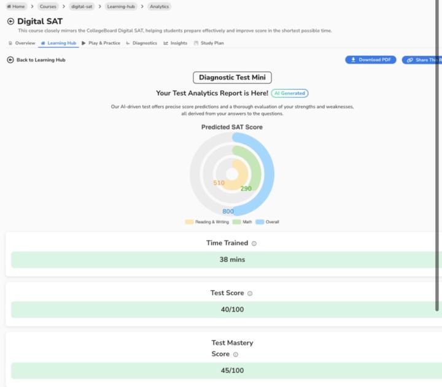Toggle Reading & Writing legend swatch

(189, 222)
